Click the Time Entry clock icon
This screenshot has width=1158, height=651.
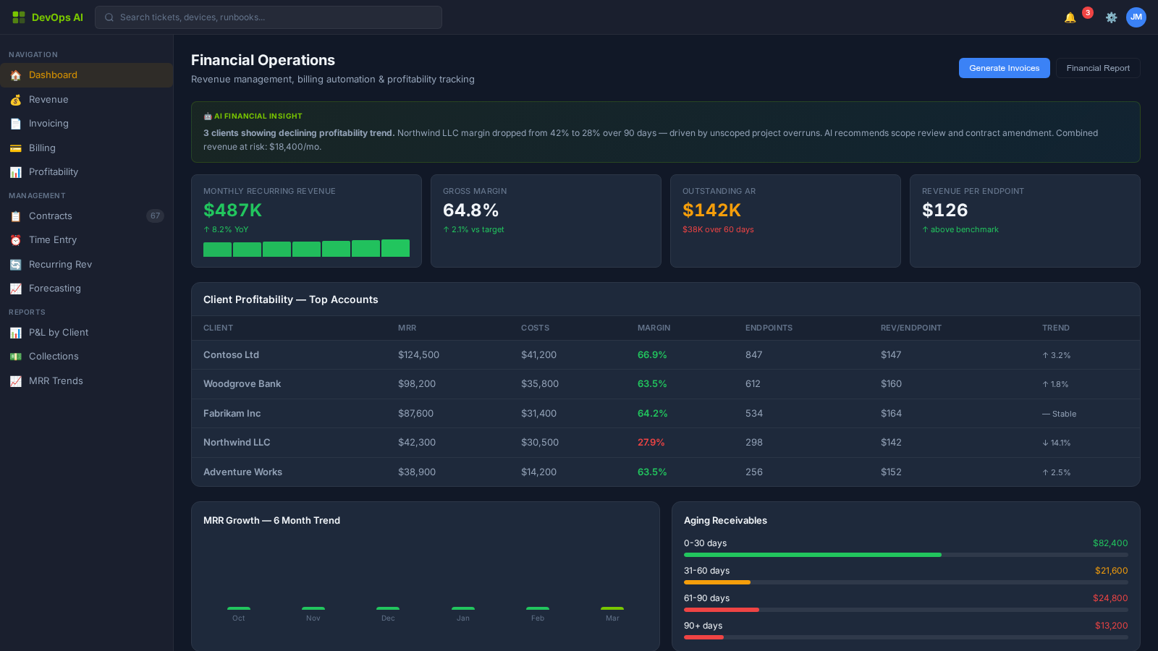tap(15, 239)
